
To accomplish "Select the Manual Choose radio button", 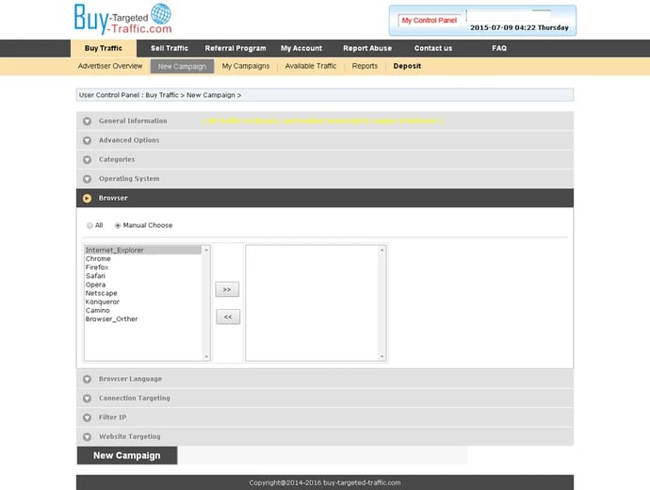I will (118, 226).
